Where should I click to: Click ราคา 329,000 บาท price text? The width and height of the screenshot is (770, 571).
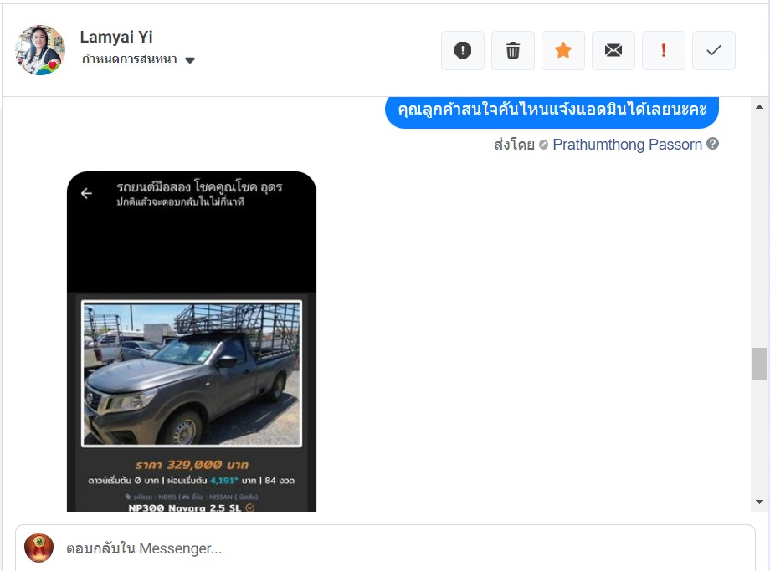(x=192, y=465)
